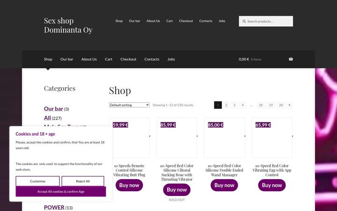Open the Our bar category link
The width and height of the screenshot is (337, 211).
(53, 109)
